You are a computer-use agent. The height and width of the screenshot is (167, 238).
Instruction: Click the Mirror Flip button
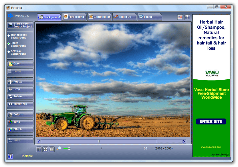click(20, 104)
